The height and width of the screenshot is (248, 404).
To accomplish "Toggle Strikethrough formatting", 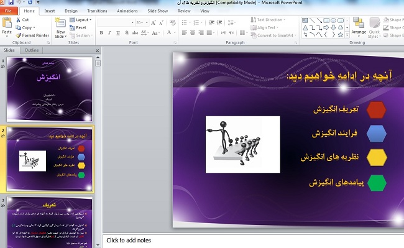I will pyautogui.click(x=135, y=33).
